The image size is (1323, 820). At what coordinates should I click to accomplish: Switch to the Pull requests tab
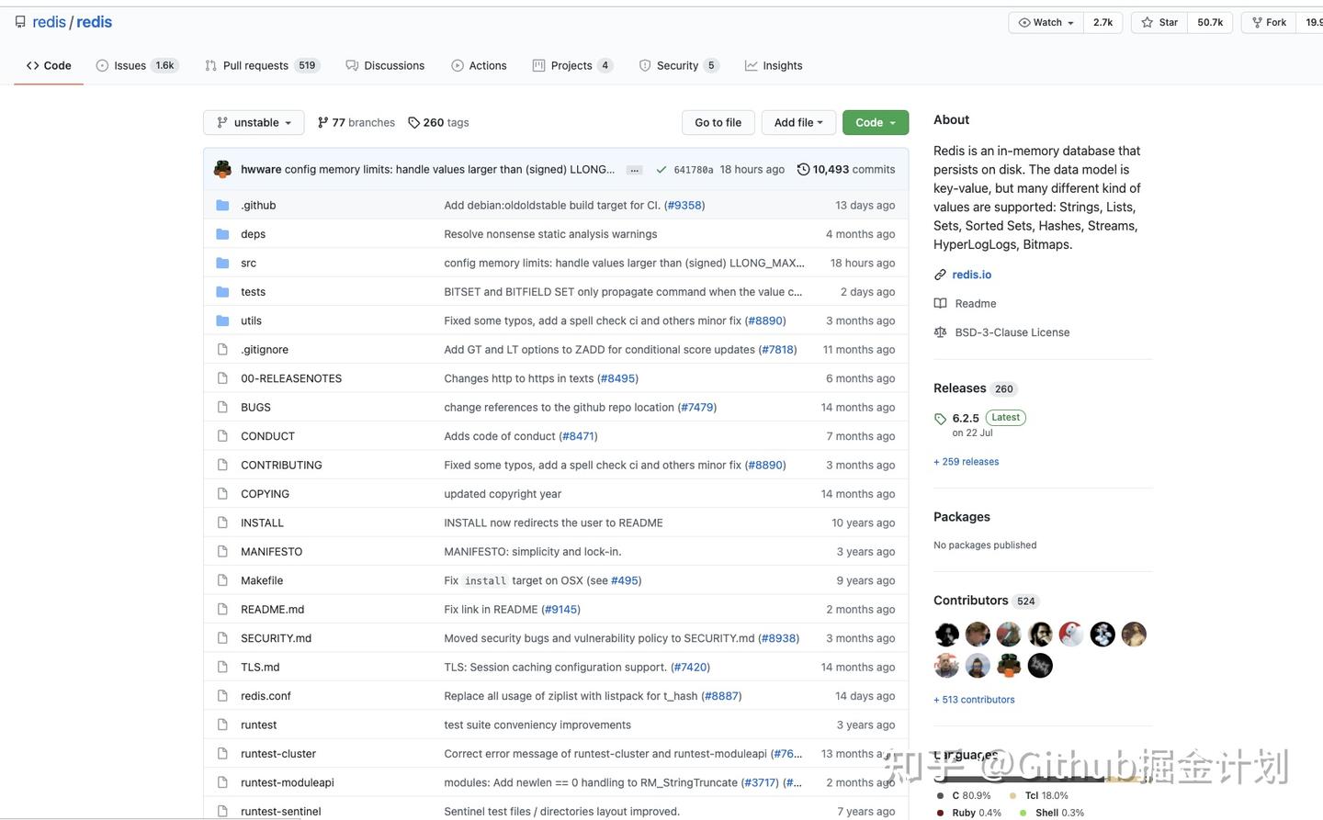(256, 65)
